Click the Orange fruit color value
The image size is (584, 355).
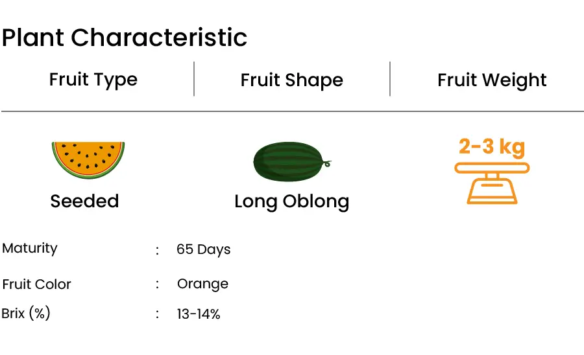pos(202,284)
